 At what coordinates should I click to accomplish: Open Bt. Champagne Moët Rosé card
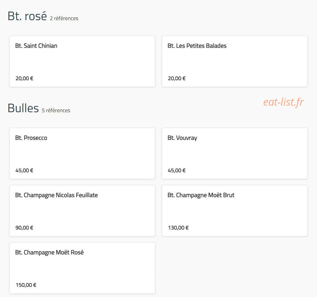point(82,268)
